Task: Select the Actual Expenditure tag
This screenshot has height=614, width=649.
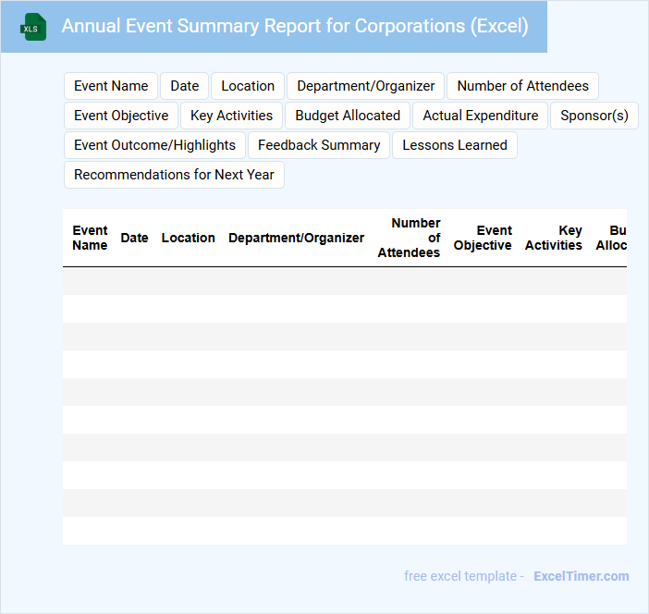Action: click(x=480, y=116)
